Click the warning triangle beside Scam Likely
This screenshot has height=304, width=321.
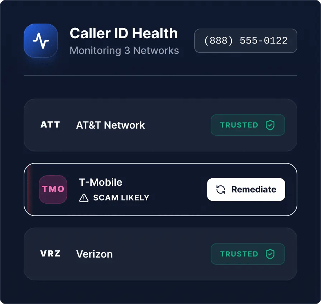point(84,198)
